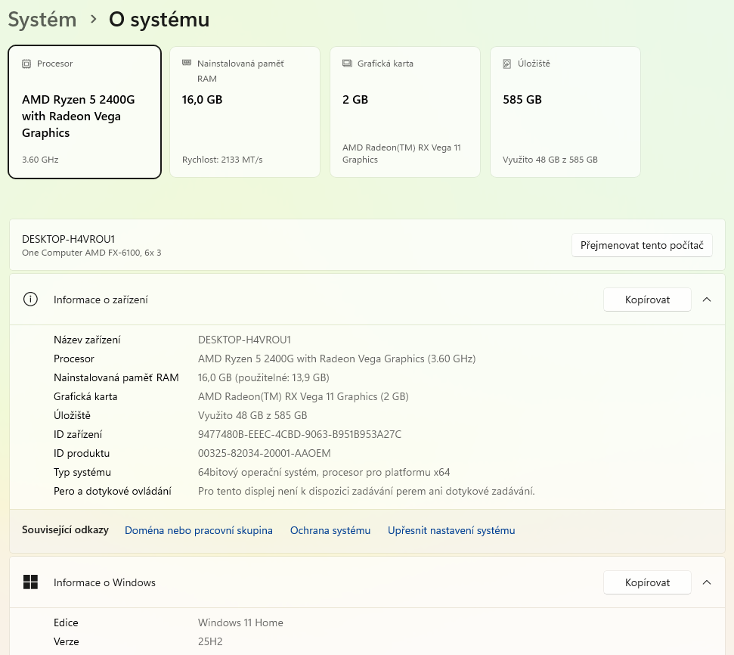Open Upřesnit nastavení systému link
The image size is (734, 655).
(x=451, y=530)
